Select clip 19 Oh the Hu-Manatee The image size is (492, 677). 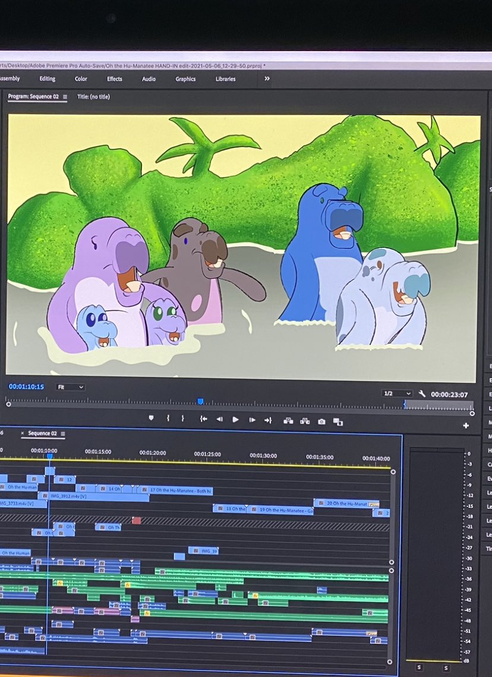[280, 510]
